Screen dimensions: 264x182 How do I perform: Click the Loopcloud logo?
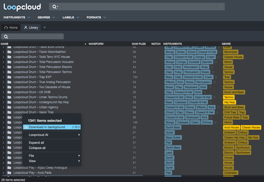[22, 7]
